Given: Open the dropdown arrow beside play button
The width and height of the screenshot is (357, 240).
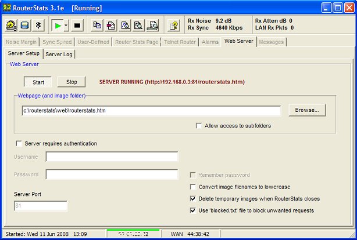Looking at the screenshot, I should (66, 26).
